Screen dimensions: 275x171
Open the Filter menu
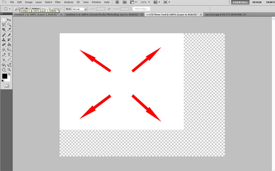[x=58, y=2]
